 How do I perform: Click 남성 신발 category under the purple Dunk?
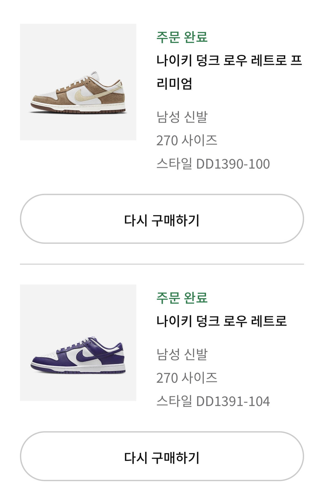tap(182, 354)
